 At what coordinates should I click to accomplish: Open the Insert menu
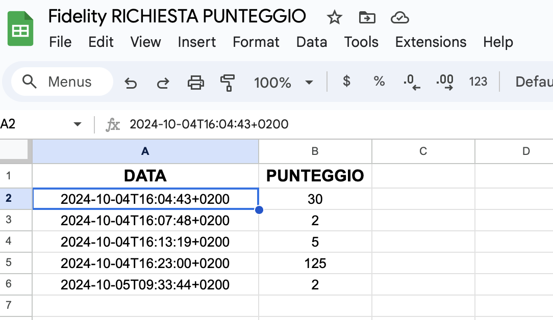pos(197,42)
